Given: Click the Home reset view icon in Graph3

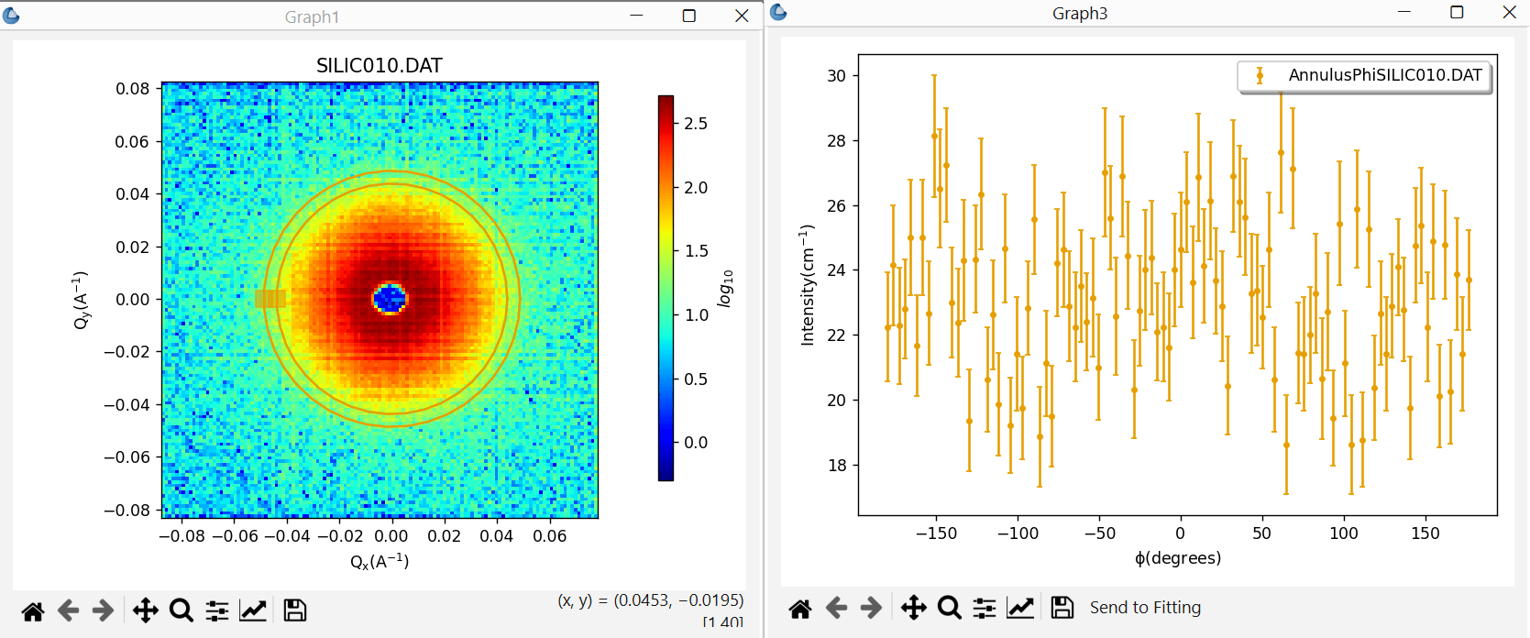Looking at the screenshot, I should [x=800, y=609].
